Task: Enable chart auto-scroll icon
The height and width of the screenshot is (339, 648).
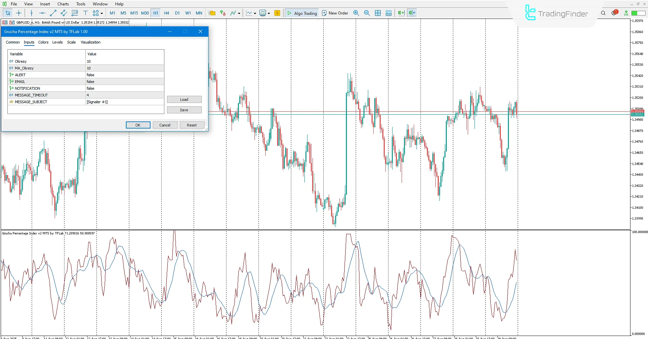Action: 400,13
